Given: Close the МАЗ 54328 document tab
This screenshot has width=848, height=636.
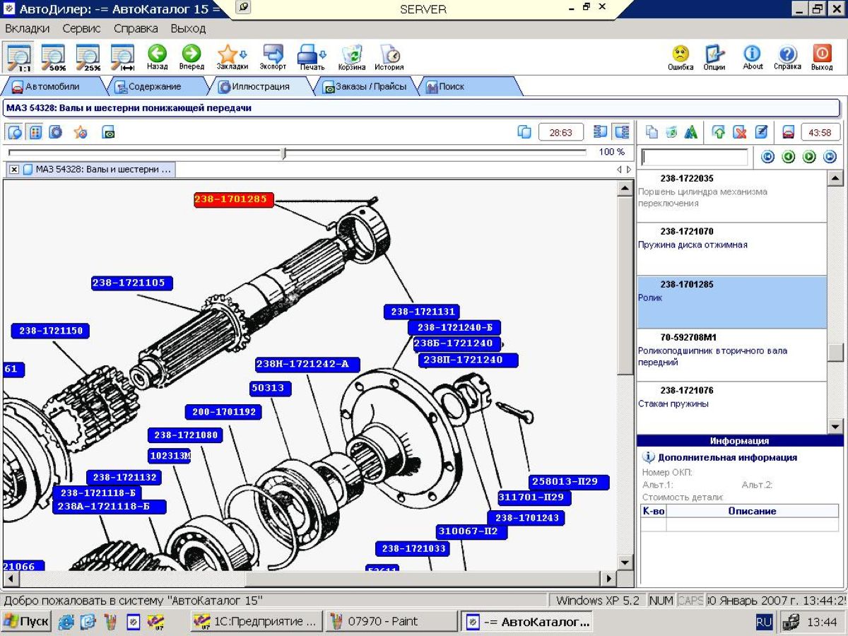Looking at the screenshot, I should tap(14, 170).
